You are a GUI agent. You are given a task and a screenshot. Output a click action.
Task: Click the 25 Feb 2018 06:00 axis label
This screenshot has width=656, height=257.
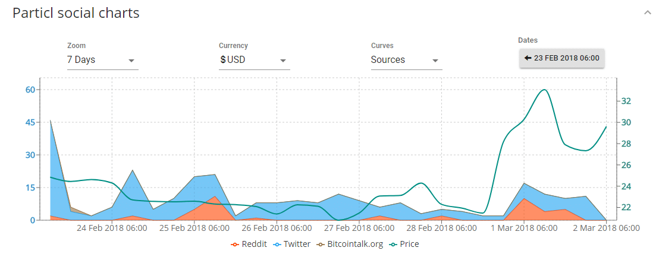click(194, 228)
